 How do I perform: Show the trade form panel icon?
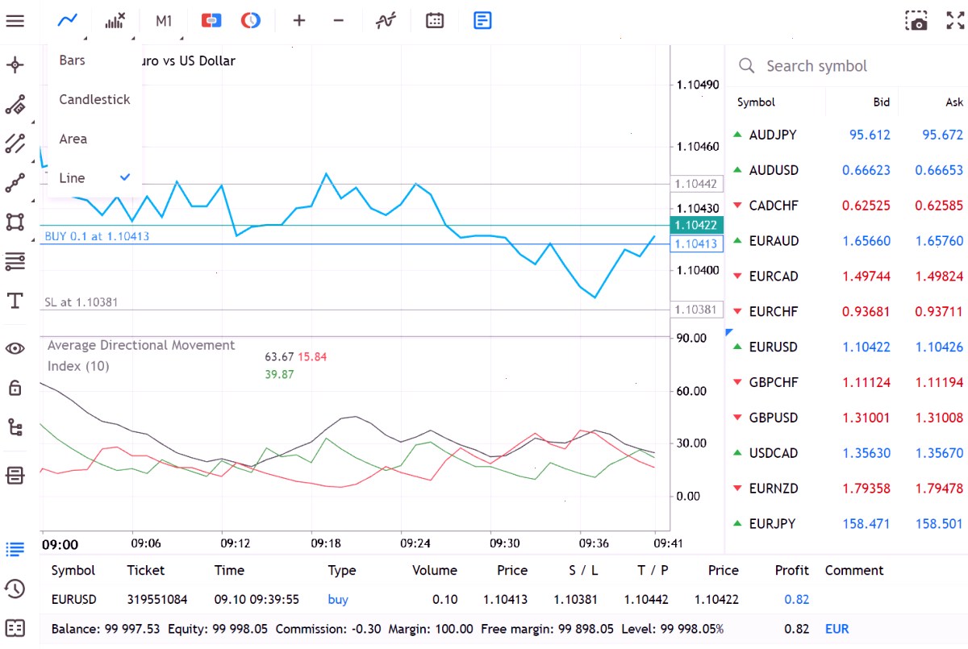[482, 20]
